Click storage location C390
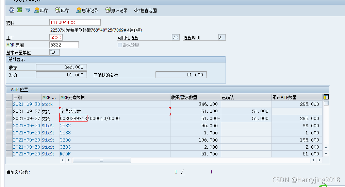 click(x=65, y=140)
